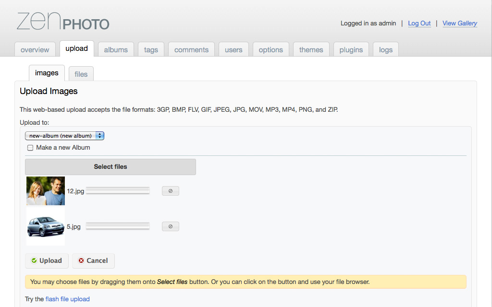This screenshot has height=307, width=492.
Task: Click the Upload button with green checkmark
Action: click(x=47, y=260)
